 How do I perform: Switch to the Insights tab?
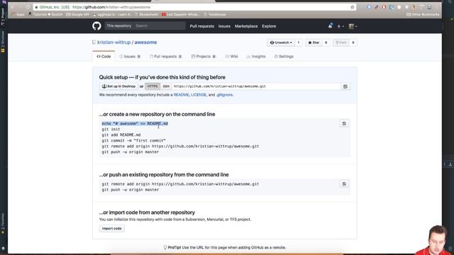click(x=256, y=57)
